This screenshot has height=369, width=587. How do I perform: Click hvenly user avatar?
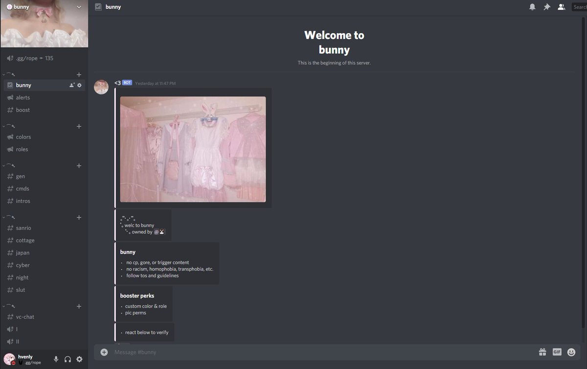[x=9, y=359]
